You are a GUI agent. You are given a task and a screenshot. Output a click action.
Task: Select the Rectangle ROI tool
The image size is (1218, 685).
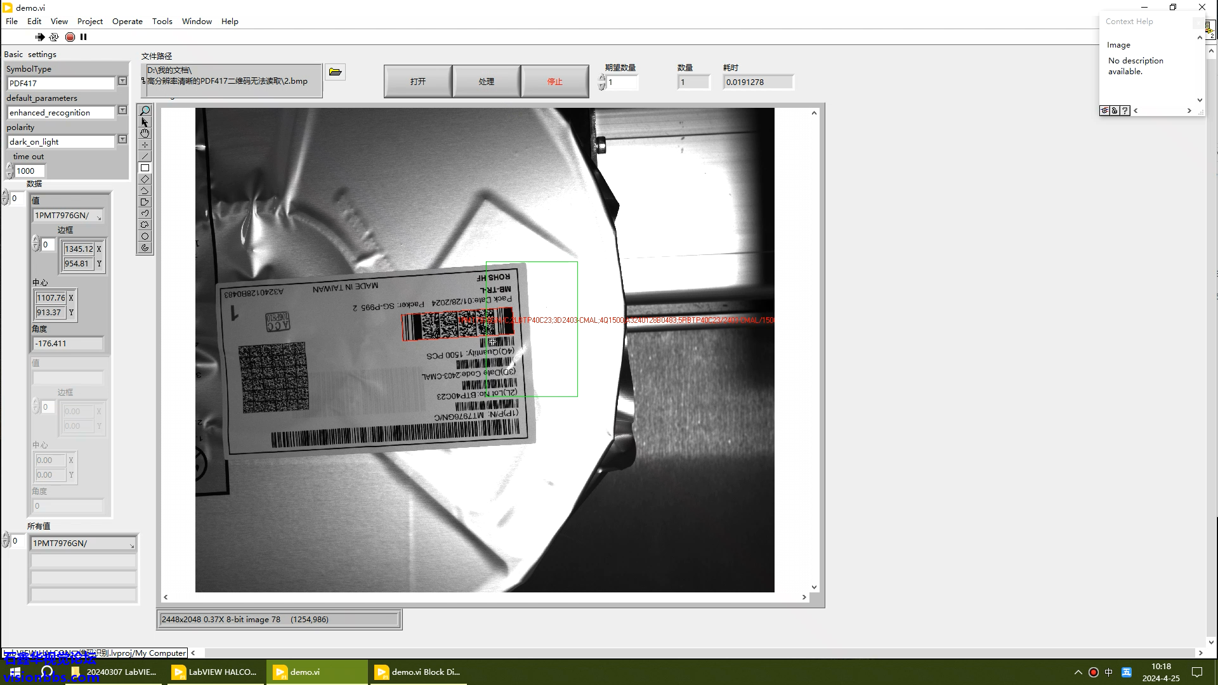(145, 168)
